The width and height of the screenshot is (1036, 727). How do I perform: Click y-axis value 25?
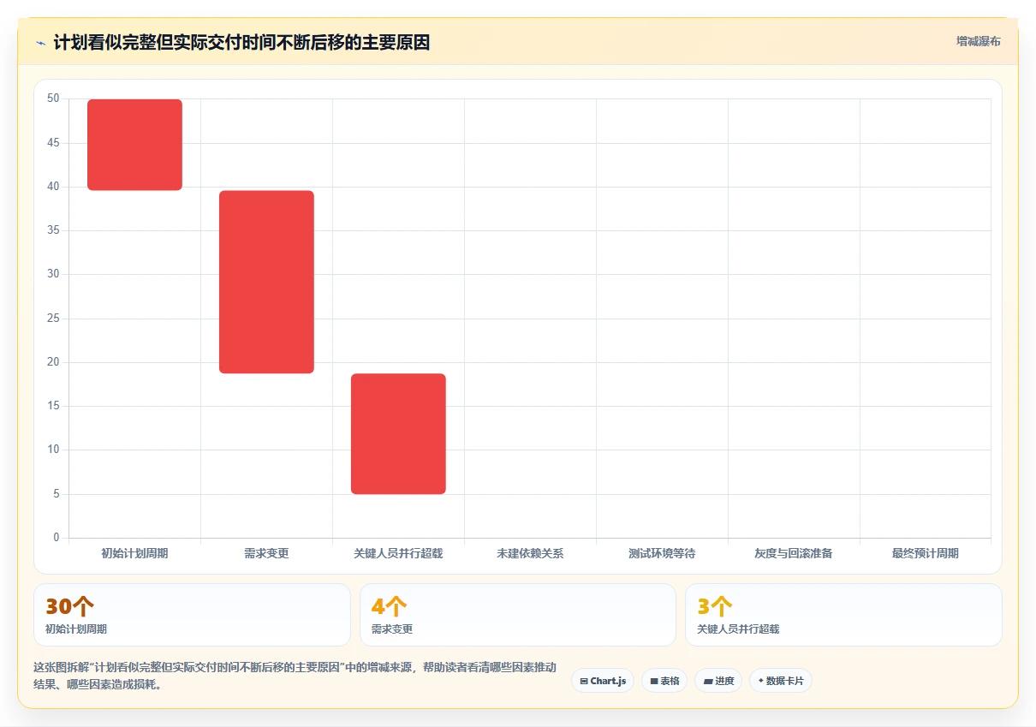53,319
